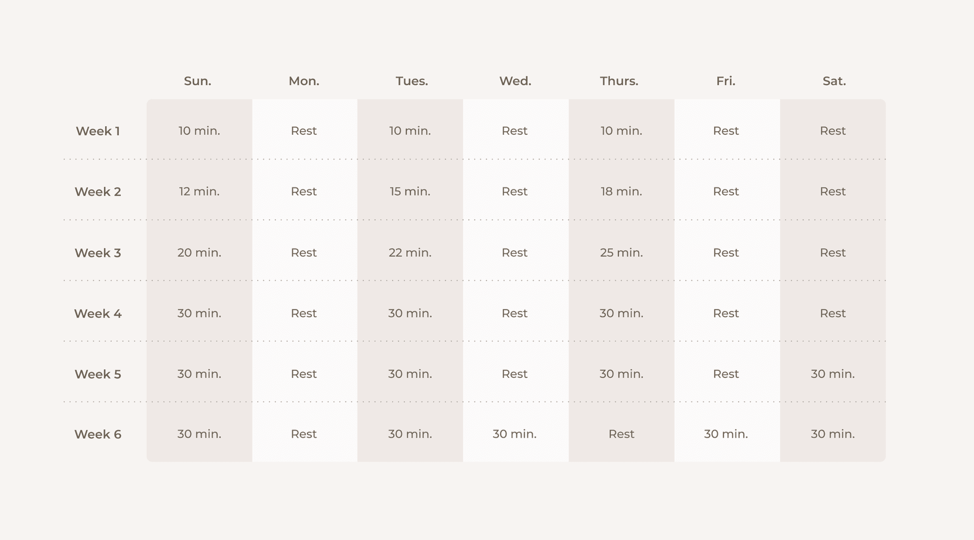
Task: Select the Week 6 row label
Action: (x=98, y=434)
